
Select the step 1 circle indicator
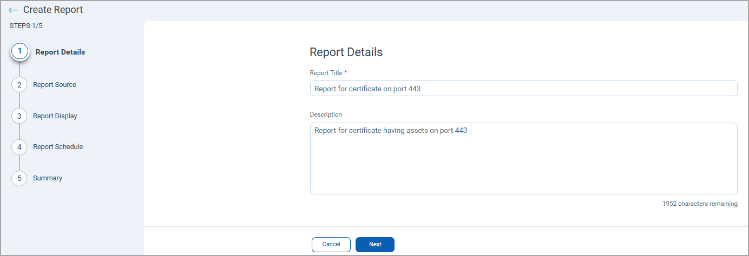tap(19, 52)
